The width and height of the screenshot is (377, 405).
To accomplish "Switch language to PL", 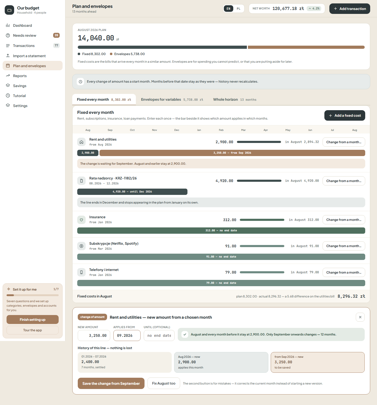I will point(239,9).
